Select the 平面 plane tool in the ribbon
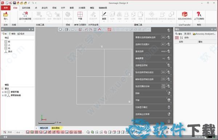 click(80, 16)
